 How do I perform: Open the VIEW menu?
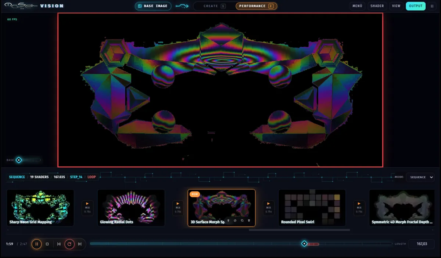(396, 6)
